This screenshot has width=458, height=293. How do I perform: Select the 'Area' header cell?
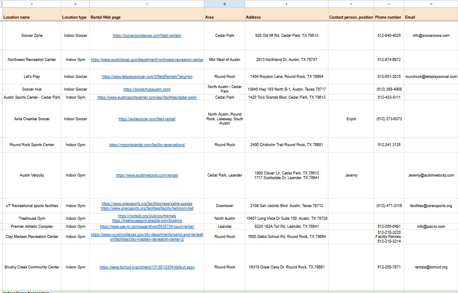coord(225,14)
